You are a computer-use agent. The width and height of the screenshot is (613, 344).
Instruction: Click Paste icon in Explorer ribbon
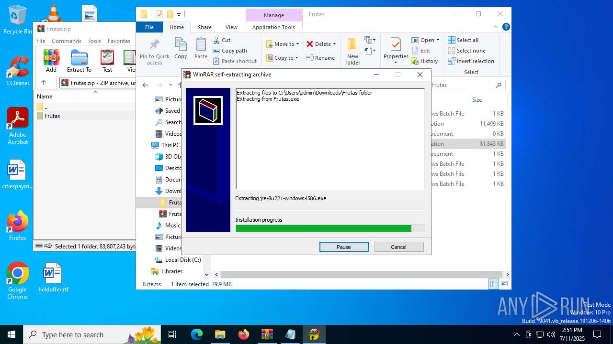[201, 49]
